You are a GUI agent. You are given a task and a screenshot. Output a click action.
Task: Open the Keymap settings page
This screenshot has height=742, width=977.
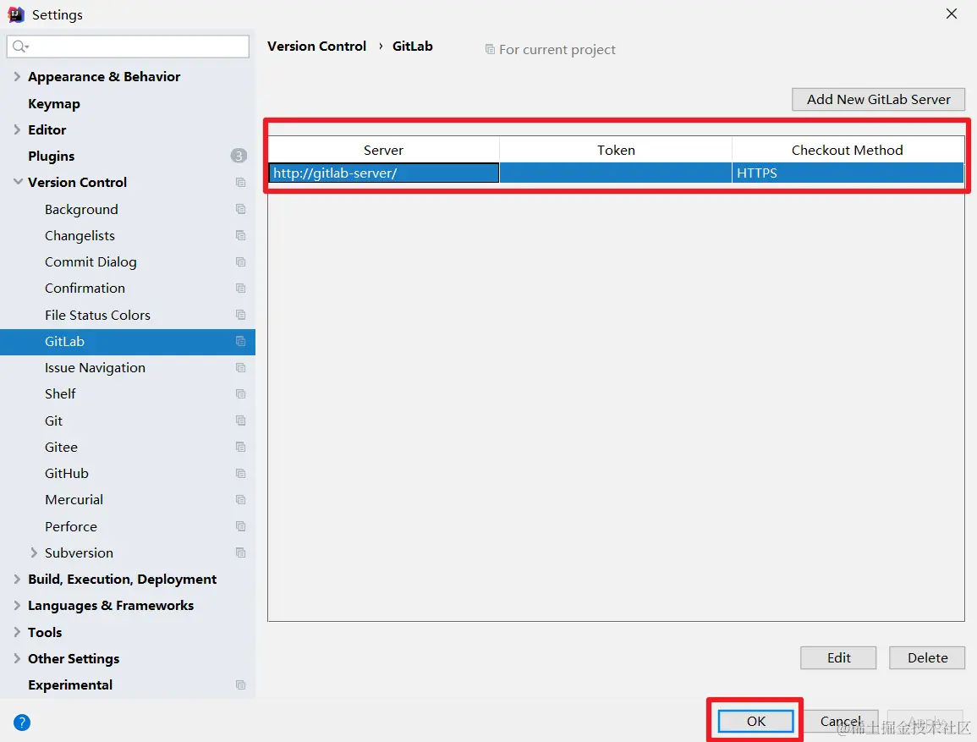point(54,104)
